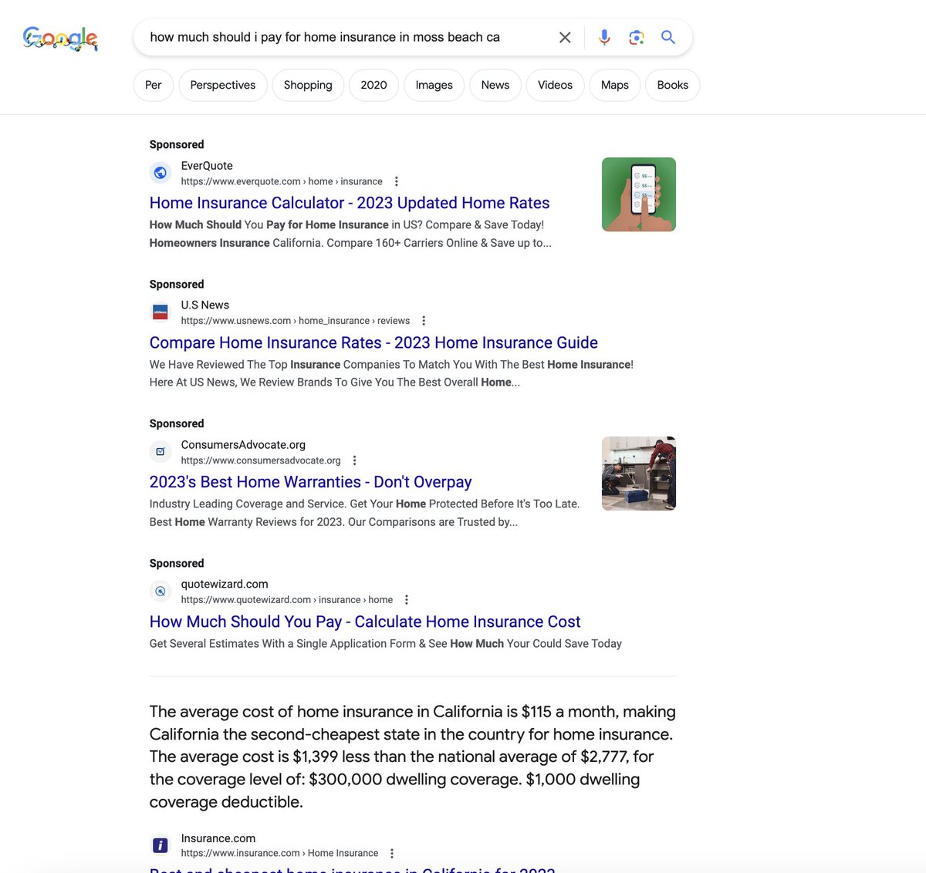Viewport: 926px width, 873px height.
Task: Switch to the Books tab
Action: click(x=673, y=85)
